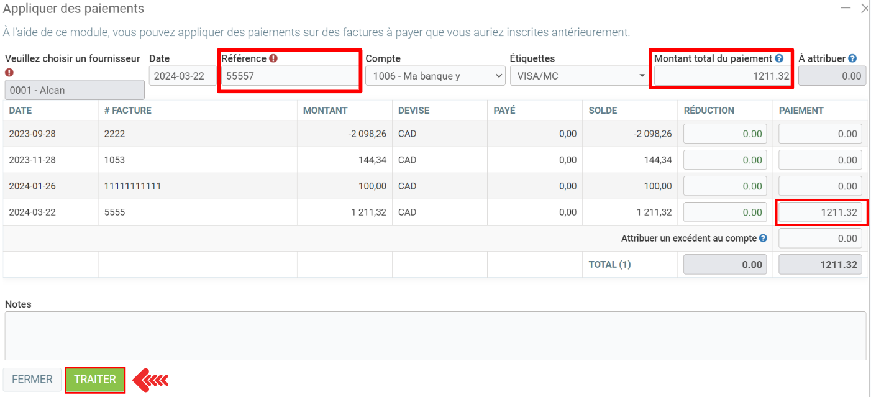Edit the Référence field containing 55557
This screenshot has width=871, height=397.
pos(290,76)
